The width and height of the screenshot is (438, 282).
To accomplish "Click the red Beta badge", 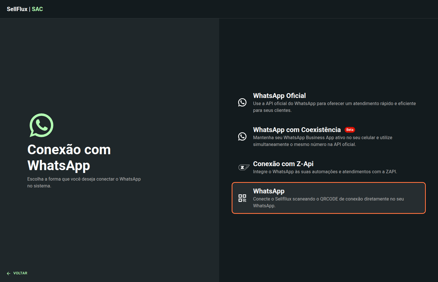I will pos(350,130).
